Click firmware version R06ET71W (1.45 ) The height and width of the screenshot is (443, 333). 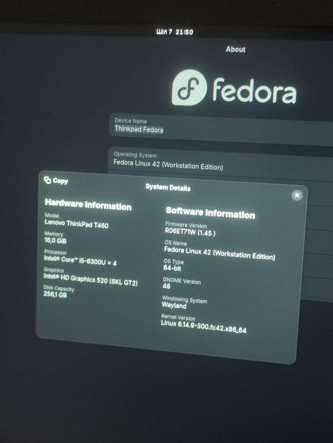coord(190,232)
